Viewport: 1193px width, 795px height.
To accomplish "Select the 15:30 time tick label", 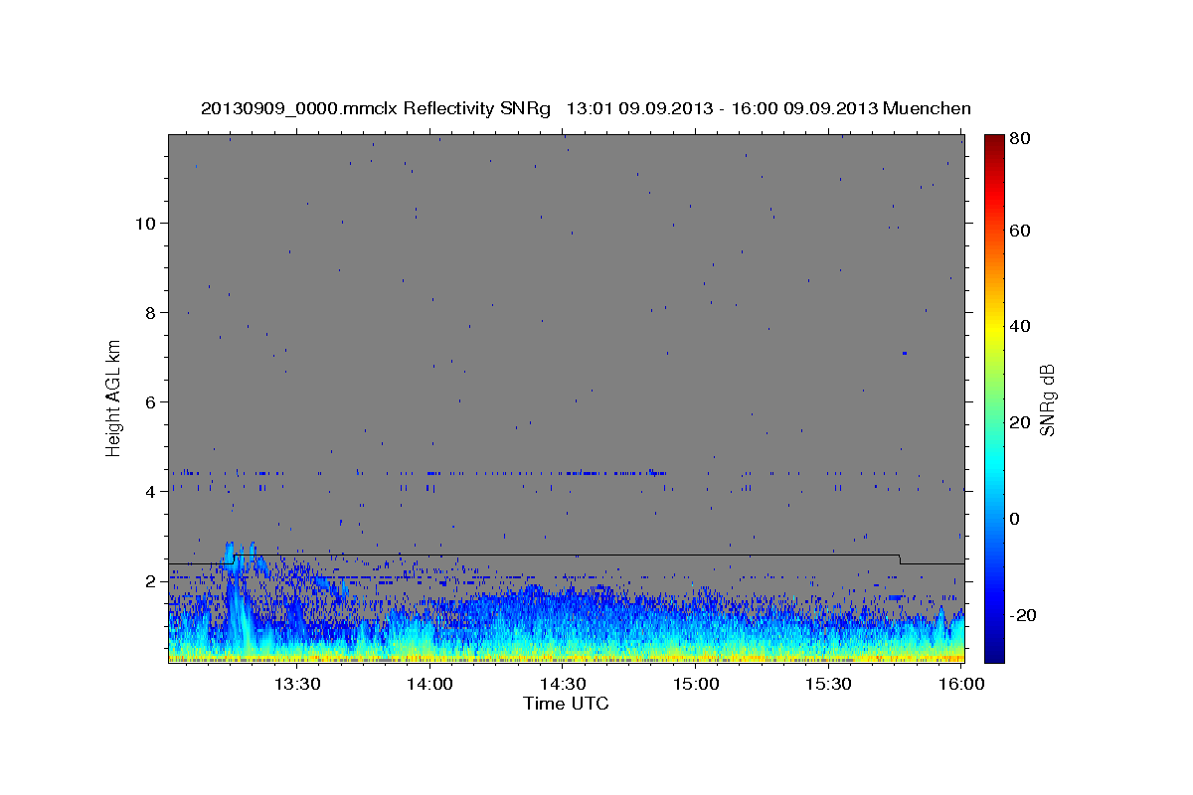I will 829,685.
